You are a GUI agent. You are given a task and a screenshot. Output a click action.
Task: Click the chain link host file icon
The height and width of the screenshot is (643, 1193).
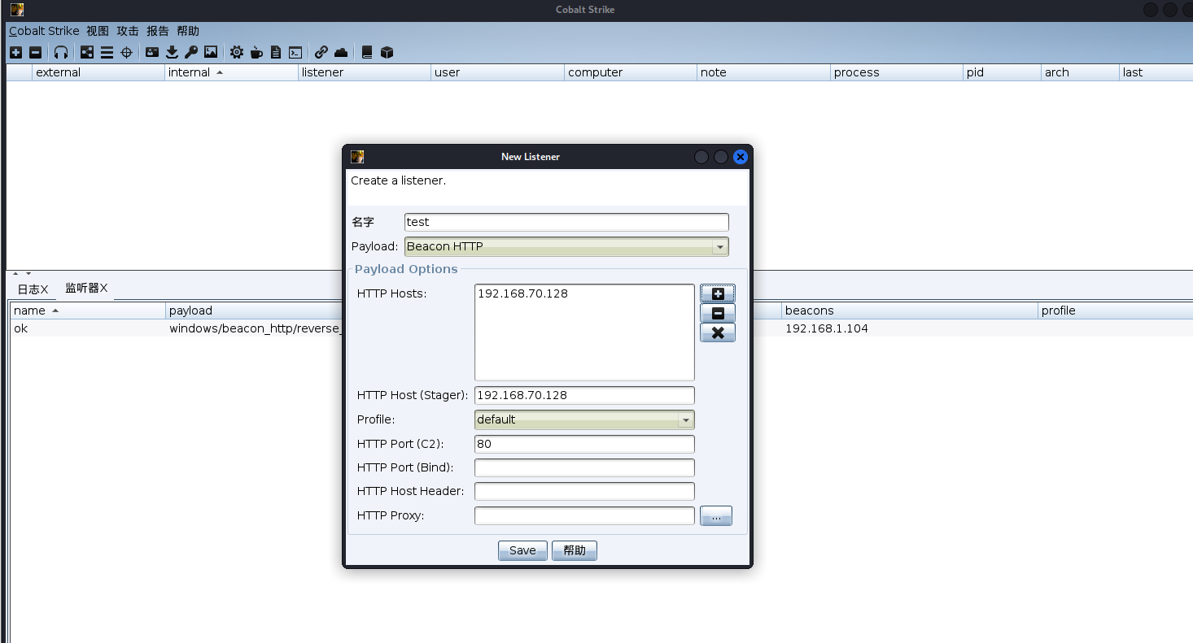click(321, 52)
